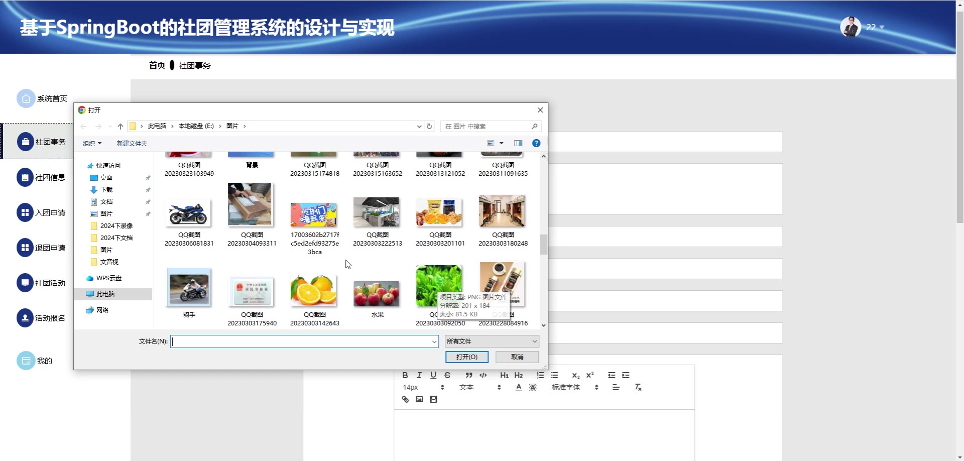
Task: Go to 首页 breadcrumb link
Action: (x=157, y=65)
